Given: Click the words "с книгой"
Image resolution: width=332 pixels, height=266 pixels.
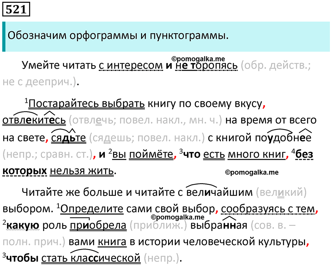Looking at the screenshot, I should 230,138.
